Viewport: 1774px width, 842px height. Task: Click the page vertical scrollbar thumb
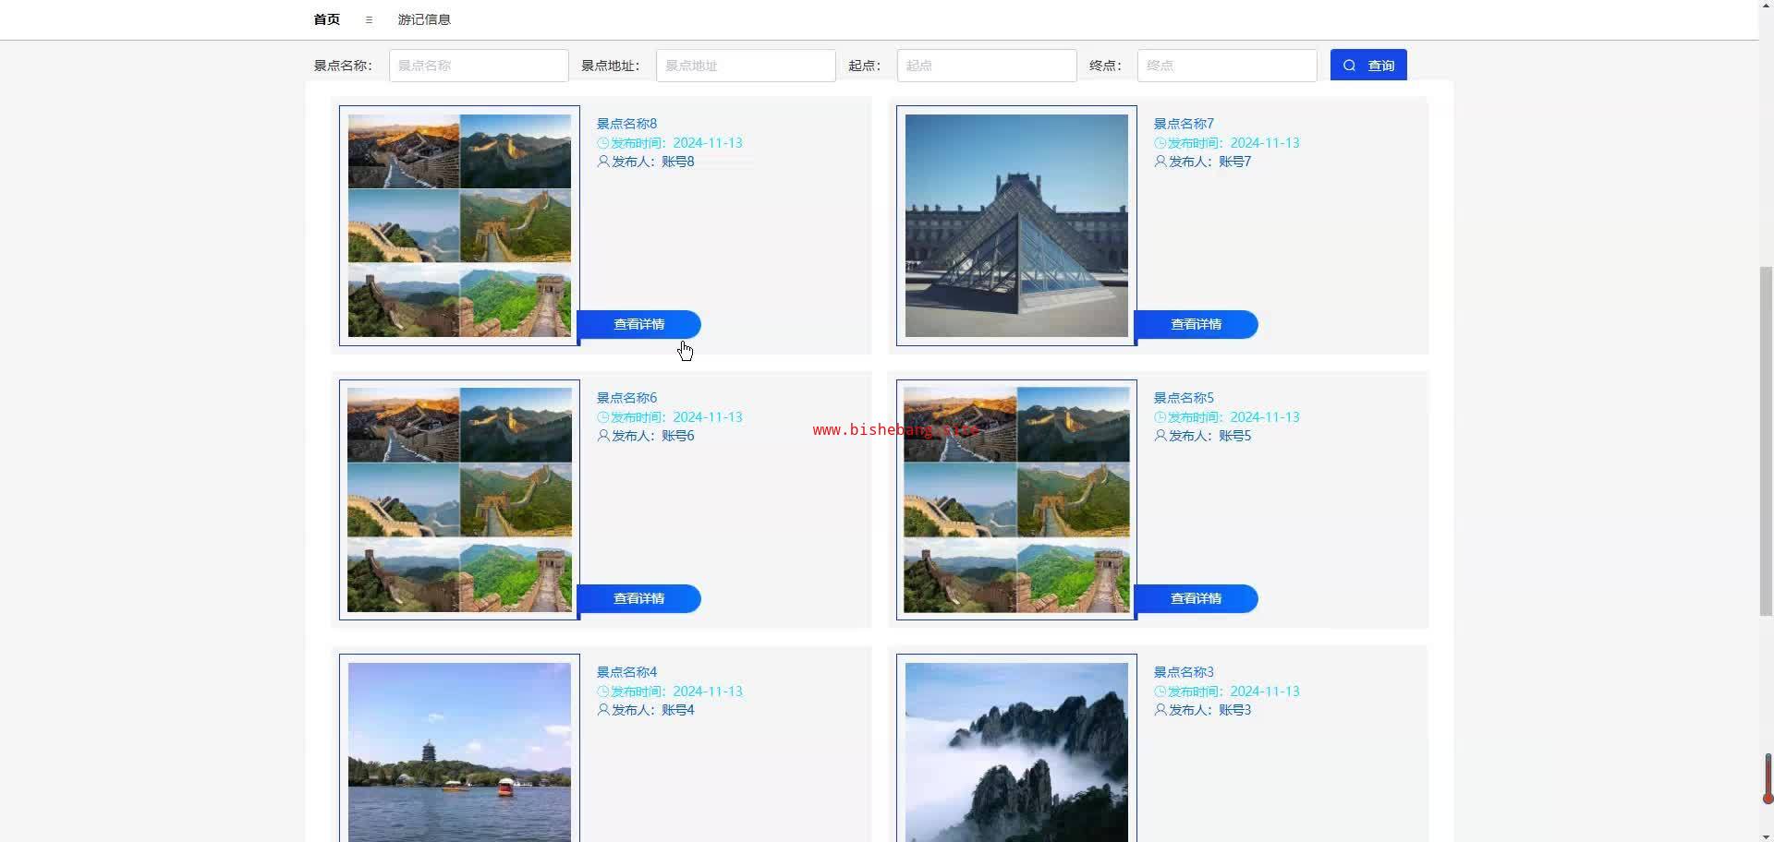(x=1766, y=441)
